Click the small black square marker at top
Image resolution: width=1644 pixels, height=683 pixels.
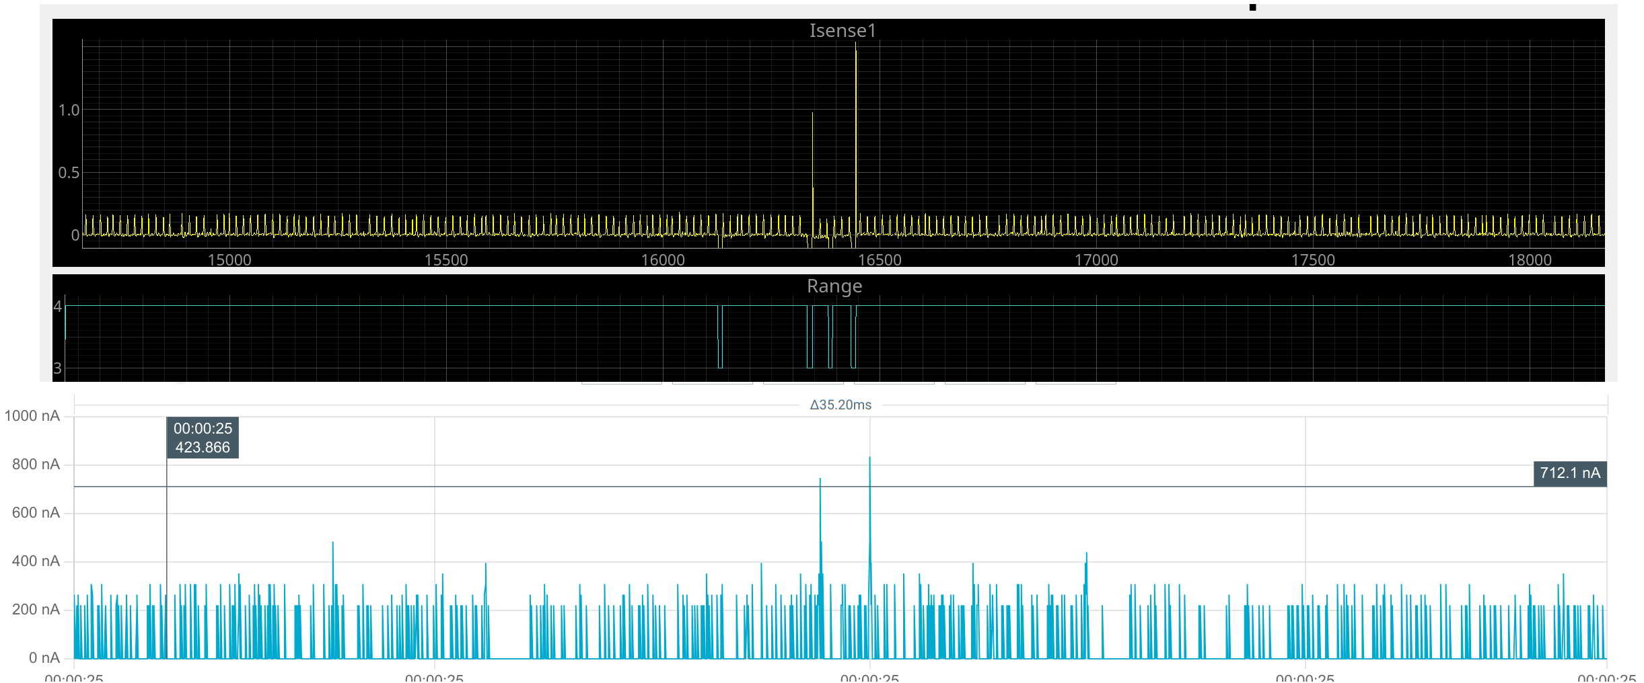(x=1252, y=7)
